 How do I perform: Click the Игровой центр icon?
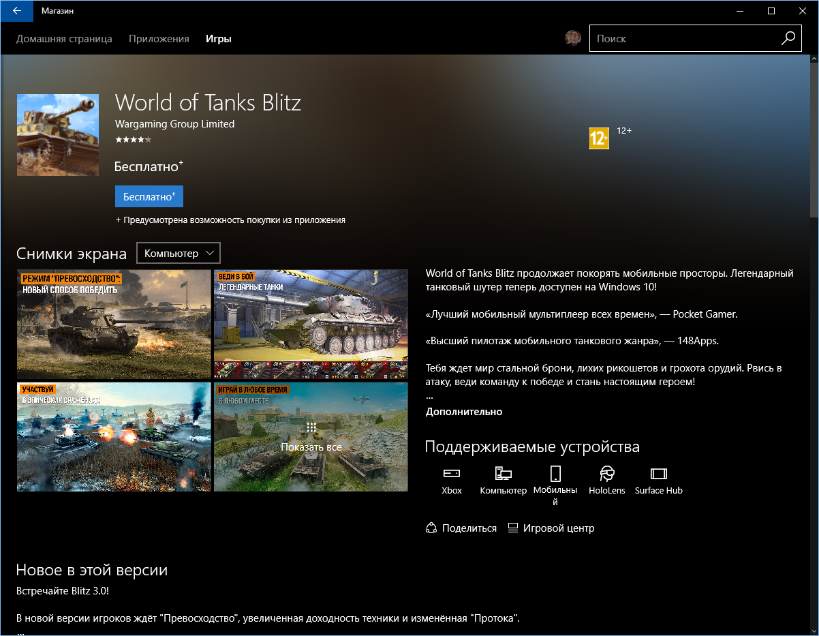click(513, 528)
